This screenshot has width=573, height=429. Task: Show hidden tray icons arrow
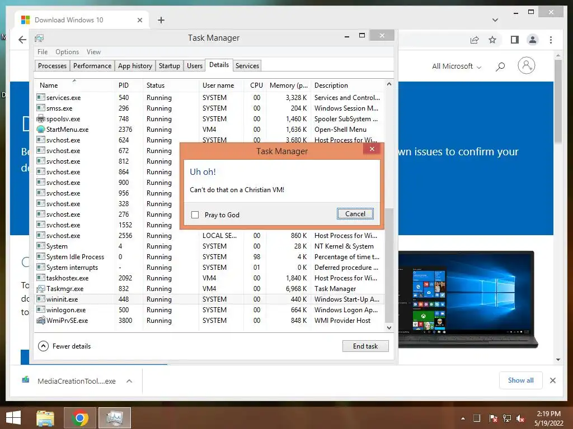[463, 418]
